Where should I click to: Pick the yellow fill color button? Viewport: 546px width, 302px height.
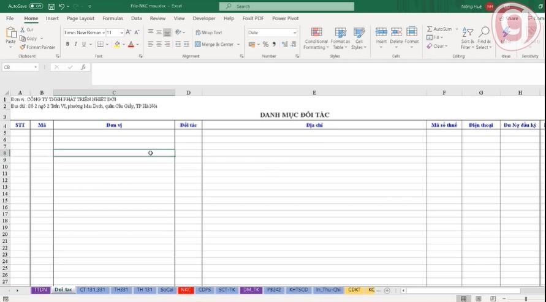click(x=117, y=45)
